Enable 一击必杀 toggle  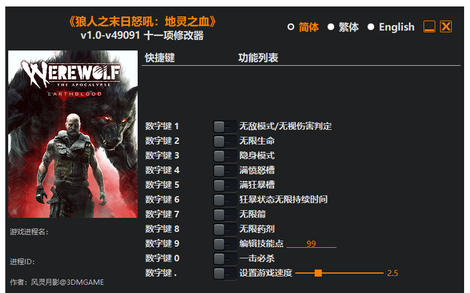225,258
